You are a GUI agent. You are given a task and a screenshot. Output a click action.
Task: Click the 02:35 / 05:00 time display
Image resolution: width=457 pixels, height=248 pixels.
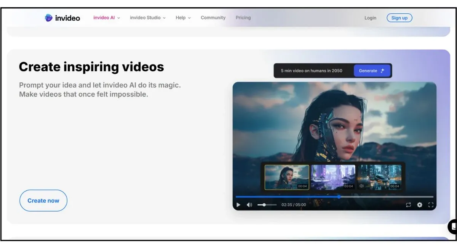[x=294, y=205]
